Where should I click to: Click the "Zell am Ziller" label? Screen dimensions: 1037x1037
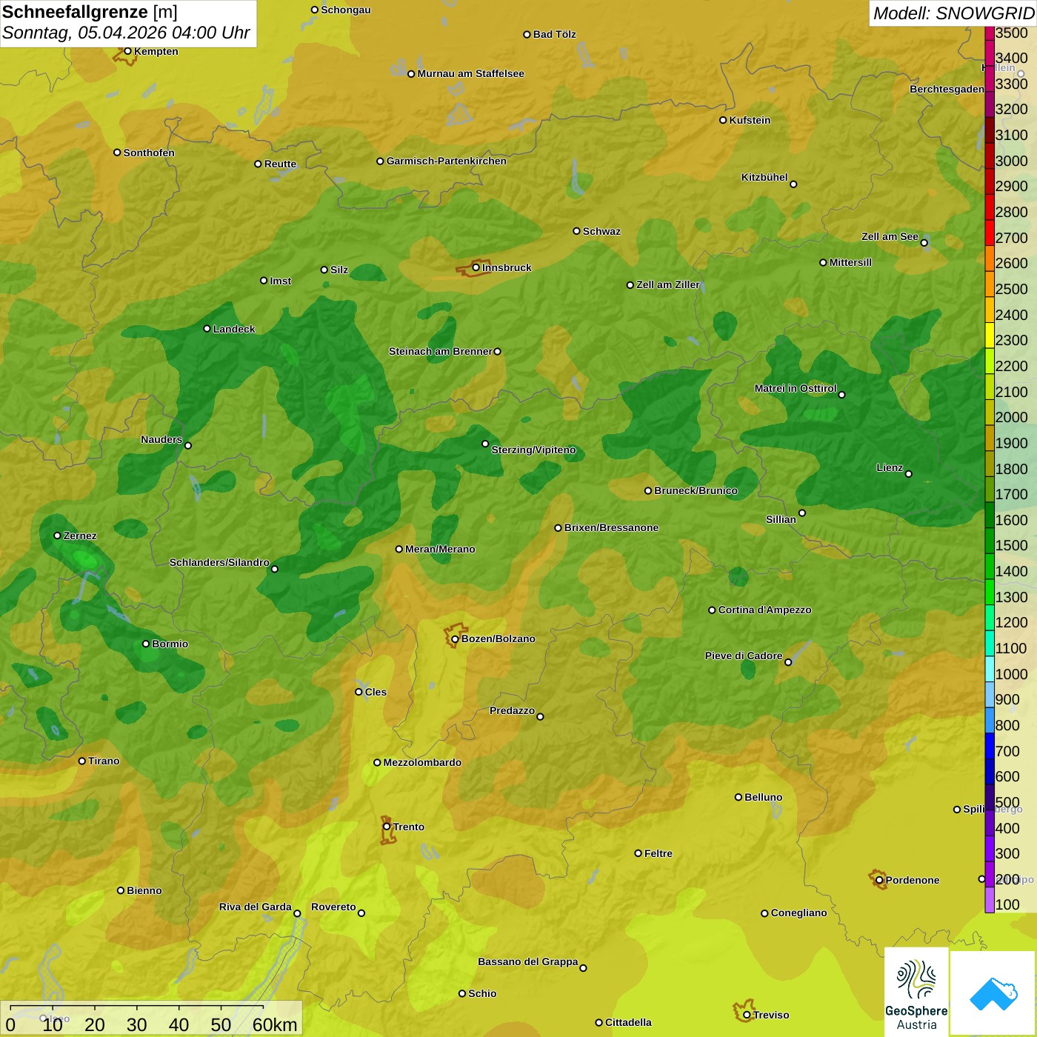pyautogui.click(x=668, y=284)
